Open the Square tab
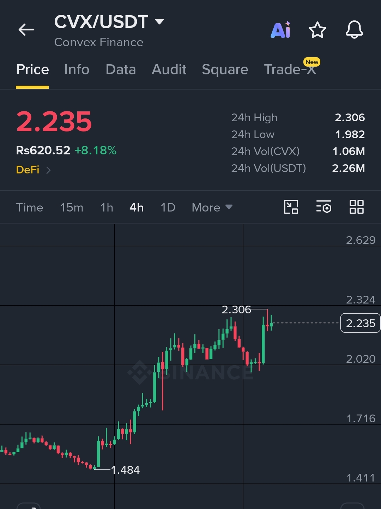The width and height of the screenshot is (381, 509). pyautogui.click(x=225, y=69)
